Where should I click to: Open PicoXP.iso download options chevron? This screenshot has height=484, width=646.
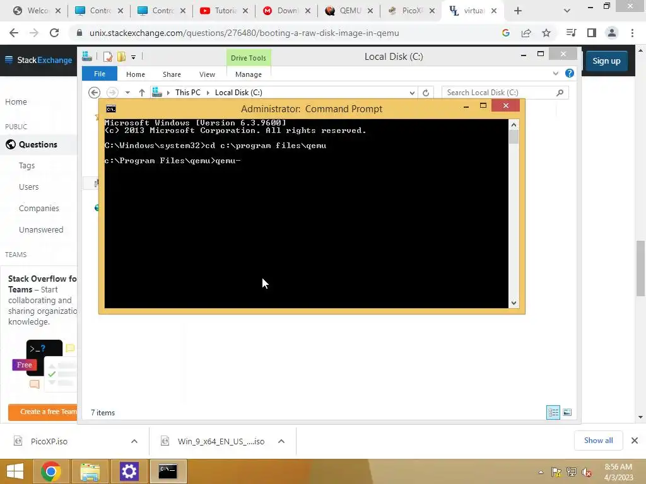point(134,441)
